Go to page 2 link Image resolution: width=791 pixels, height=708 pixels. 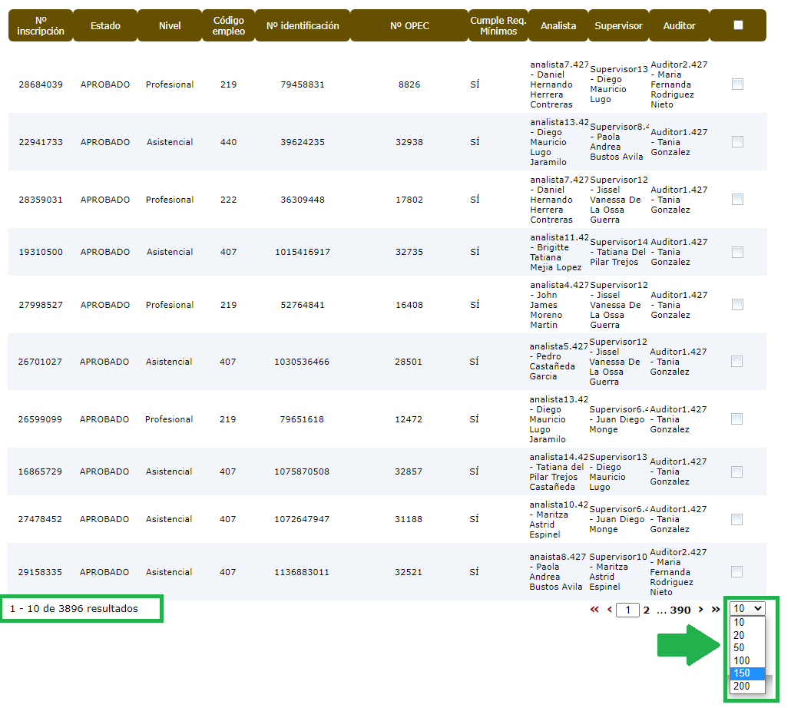pyautogui.click(x=647, y=610)
